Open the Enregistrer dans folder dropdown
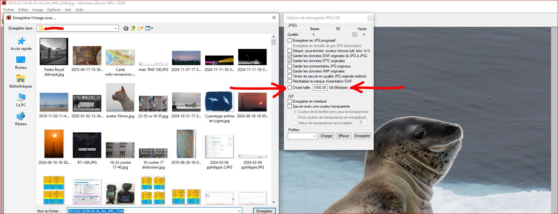558x214 pixels. (x=116, y=28)
